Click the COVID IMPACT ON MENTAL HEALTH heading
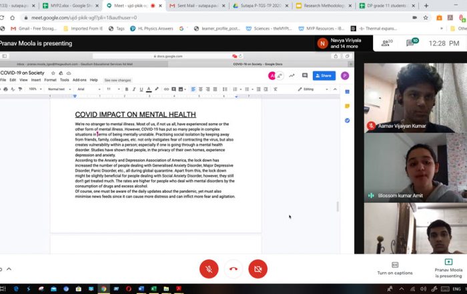The width and height of the screenshot is (467, 294). (x=135, y=115)
